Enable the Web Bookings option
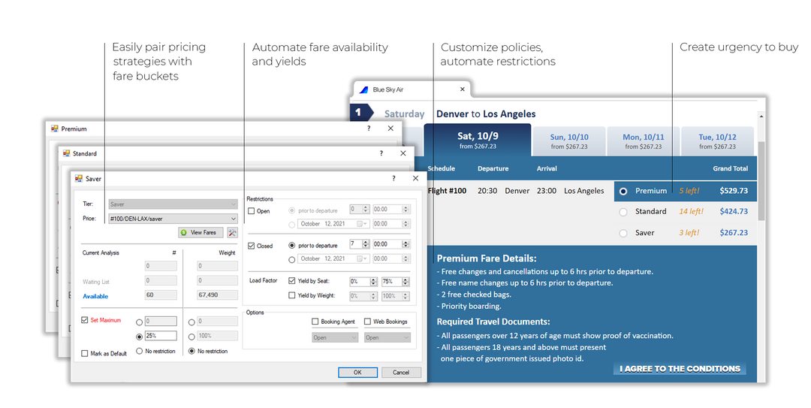This screenshot has height=408, width=811. click(x=367, y=322)
